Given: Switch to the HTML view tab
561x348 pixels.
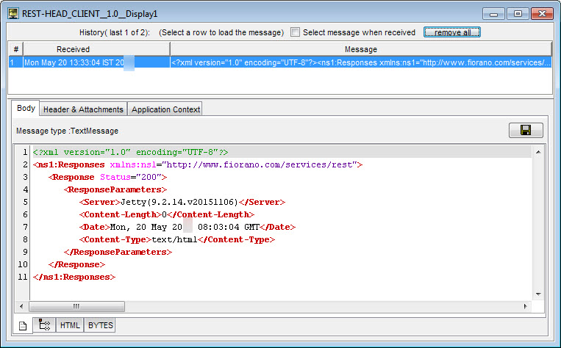Looking at the screenshot, I should click(70, 325).
